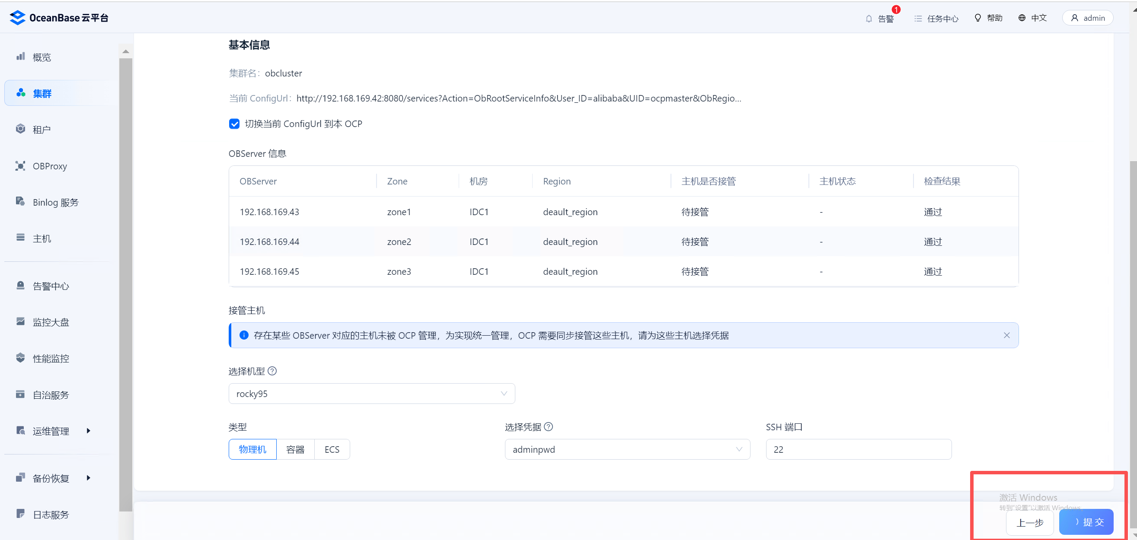Click the OBProxy sidebar icon
Image resolution: width=1137 pixels, height=540 pixels.
click(20, 166)
